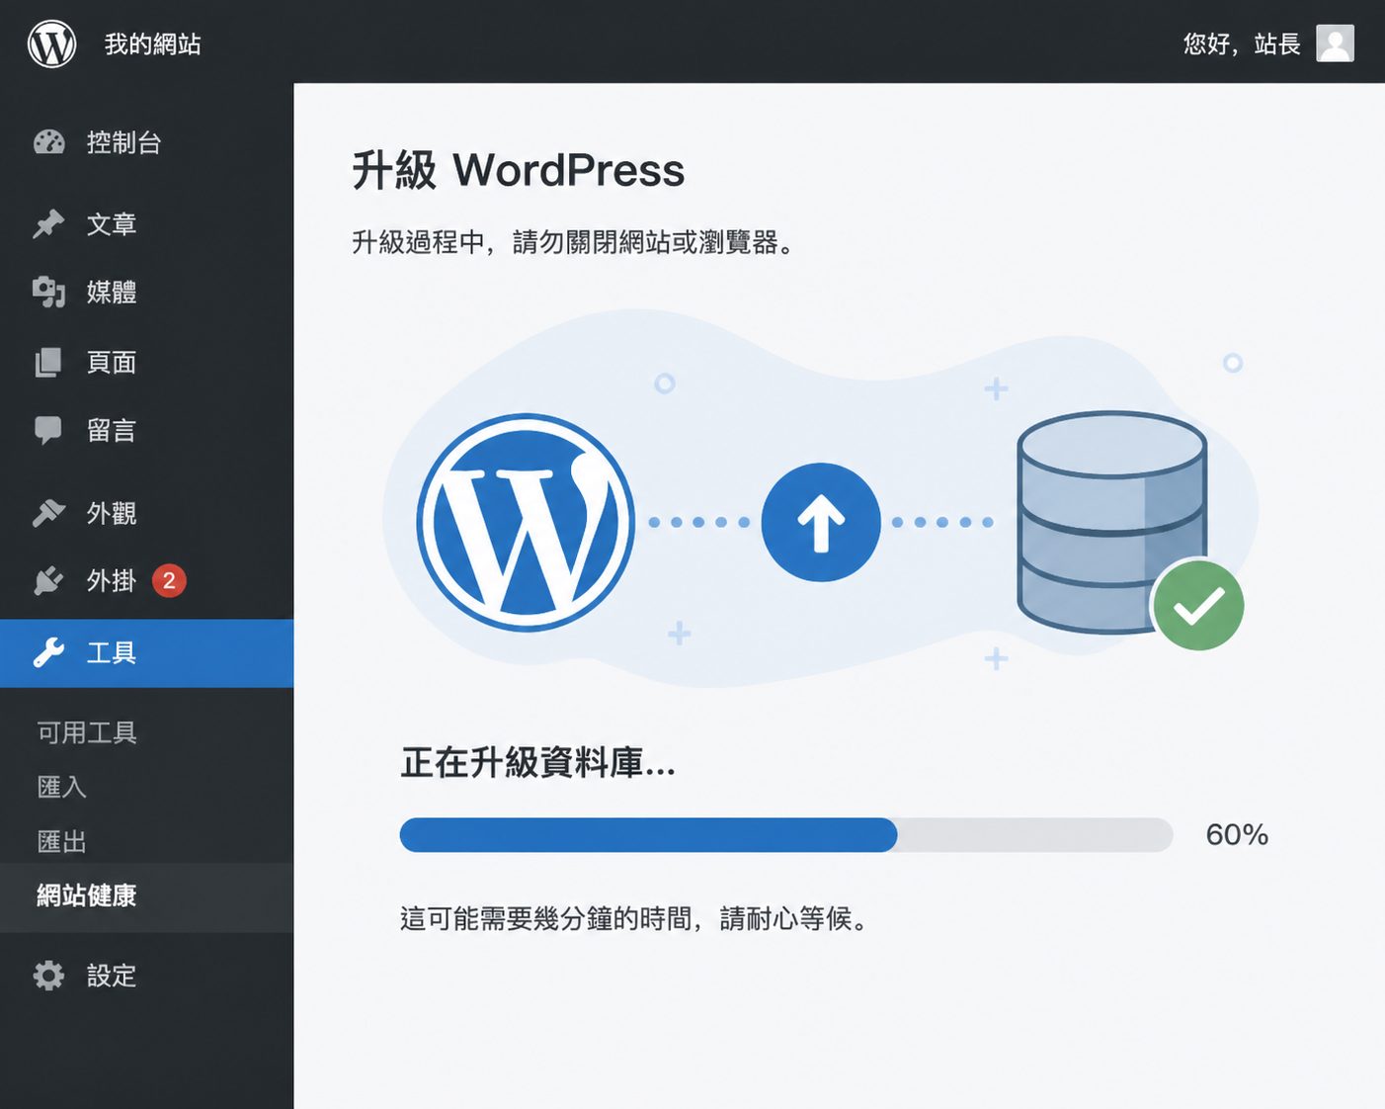Select 外掛 in the sidebar
Viewport: 1385px width, 1109px height.
pos(146,581)
